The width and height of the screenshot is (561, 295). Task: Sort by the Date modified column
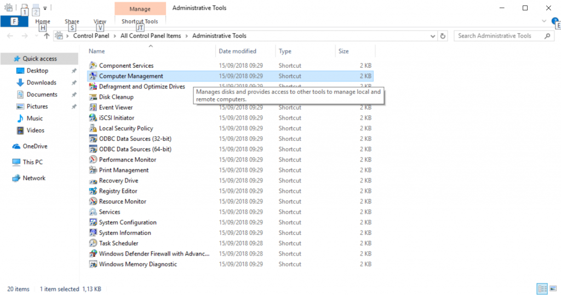click(x=238, y=51)
